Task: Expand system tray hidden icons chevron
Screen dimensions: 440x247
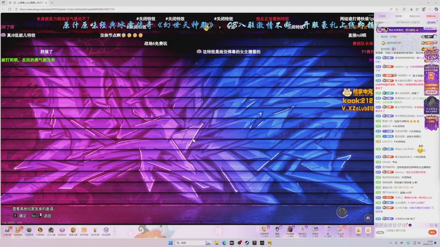Action: 391,243
